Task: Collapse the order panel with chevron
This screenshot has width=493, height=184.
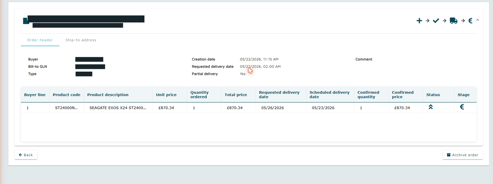Action: (478, 20)
